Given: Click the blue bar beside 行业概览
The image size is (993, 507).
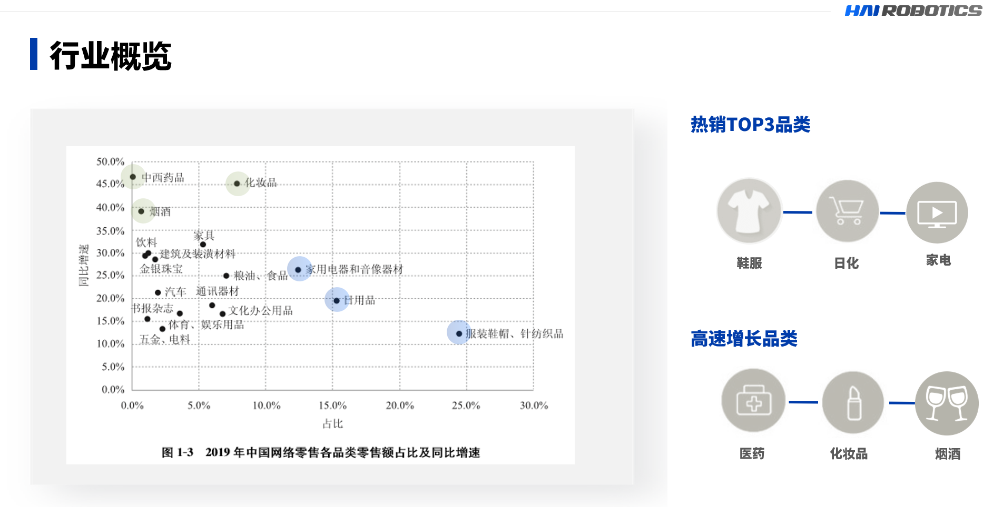Looking at the screenshot, I should point(35,55).
